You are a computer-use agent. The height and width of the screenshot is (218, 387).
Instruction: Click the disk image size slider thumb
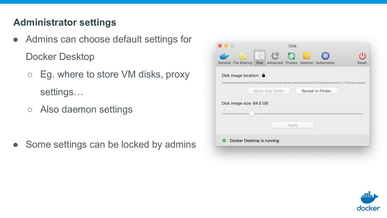click(x=251, y=113)
